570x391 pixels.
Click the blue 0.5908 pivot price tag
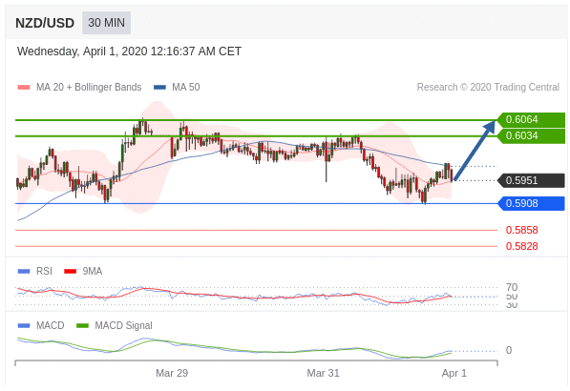click(x=531, y=203)
